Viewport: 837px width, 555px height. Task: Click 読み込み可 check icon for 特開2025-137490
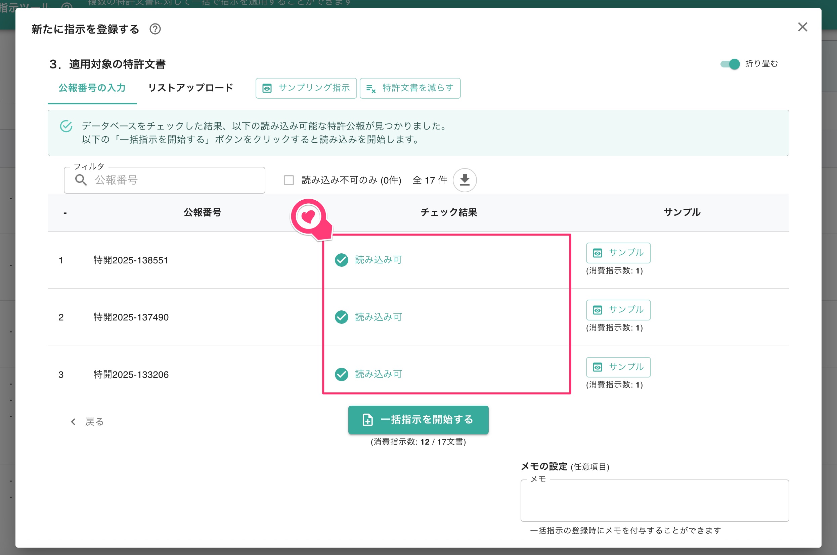pyautogui.click(x=342, y=317)
